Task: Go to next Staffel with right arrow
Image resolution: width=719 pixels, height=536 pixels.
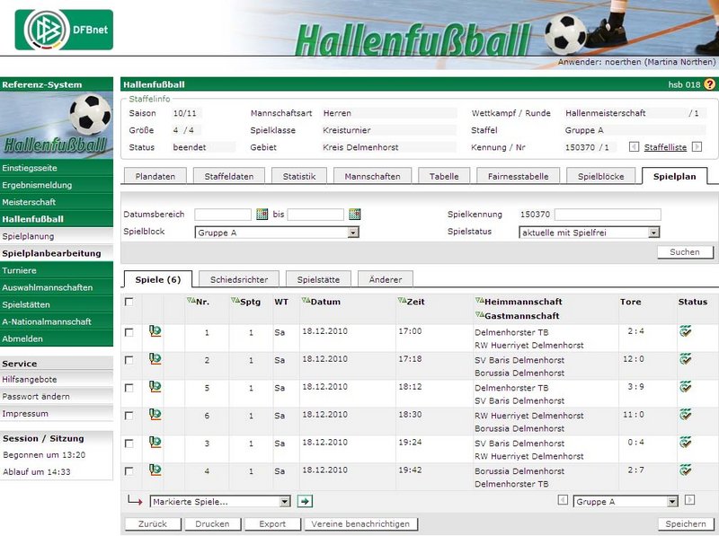Action: [x=697, y=147]
